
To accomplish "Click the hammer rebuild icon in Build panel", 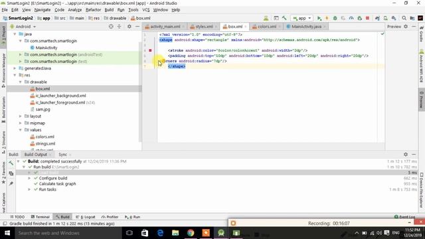I will 11,163.
